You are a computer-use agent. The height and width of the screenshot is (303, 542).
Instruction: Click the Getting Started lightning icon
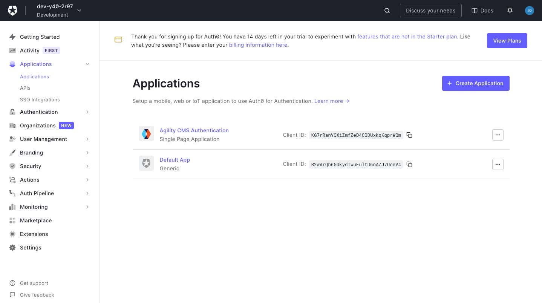[x=12, y=37]
